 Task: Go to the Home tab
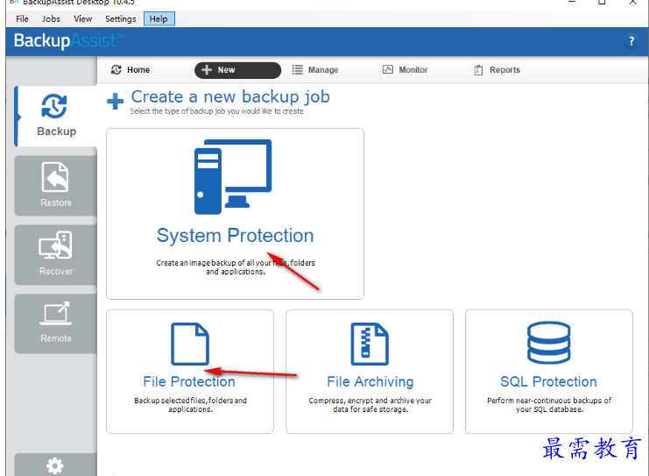[131, 69]
